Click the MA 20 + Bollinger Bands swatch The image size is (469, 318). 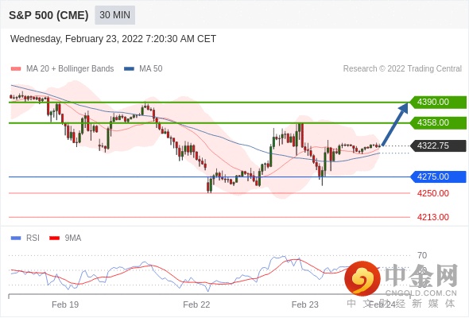coord(16,69)
